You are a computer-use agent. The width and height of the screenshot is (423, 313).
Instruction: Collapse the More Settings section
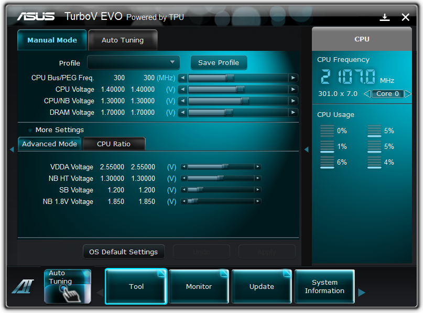click(30, 131)
